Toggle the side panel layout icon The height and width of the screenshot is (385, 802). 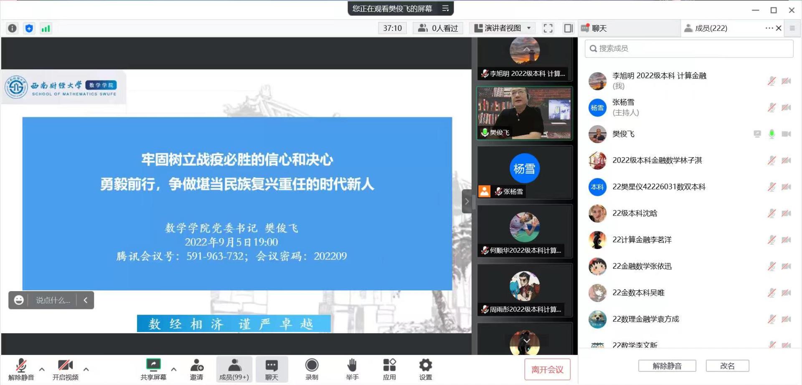point(568,28)
